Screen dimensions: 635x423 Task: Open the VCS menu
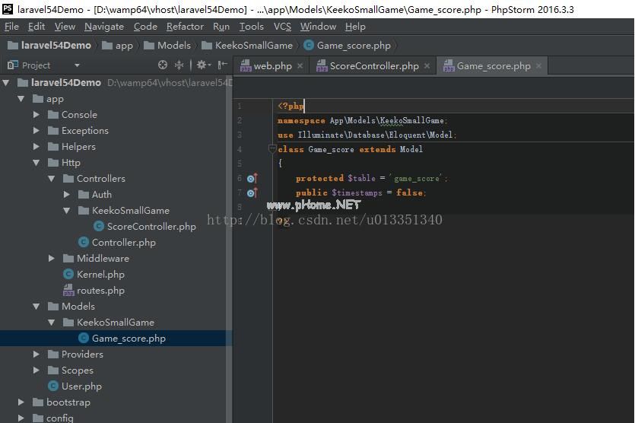(x=282, y=27)
